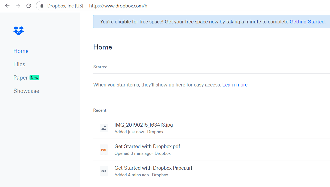
Task: Click the Home page title heading
Action: coord(103,47)
